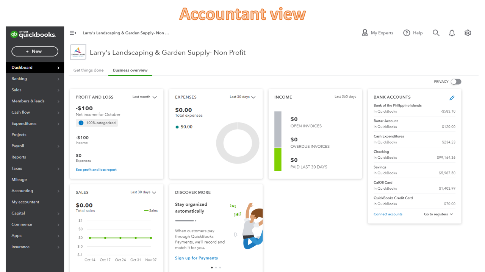Open the Go to registers dropdown
This screenshot has height=272, width=485.
[x=438, y=214]
